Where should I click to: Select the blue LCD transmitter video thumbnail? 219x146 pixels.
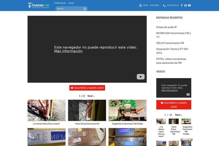pos(127,137)
